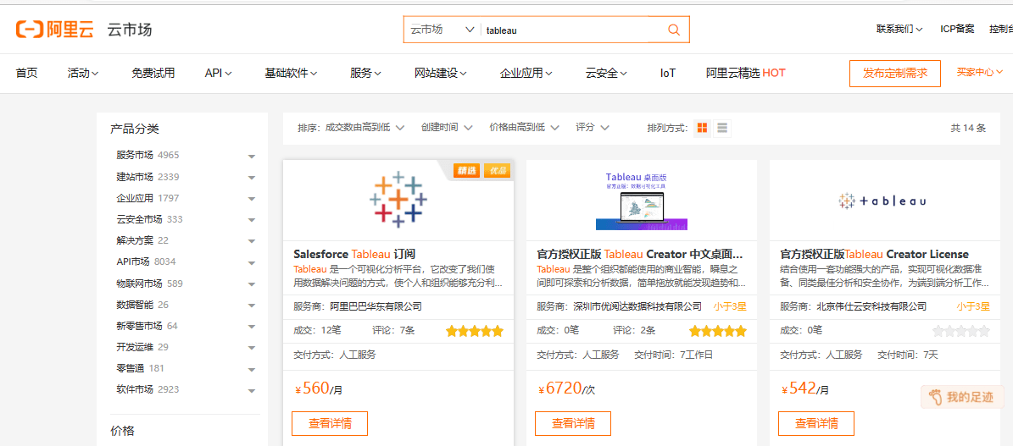
Task: Click the five-star rating on Salesforce Tableau
Action: point(474,332)
